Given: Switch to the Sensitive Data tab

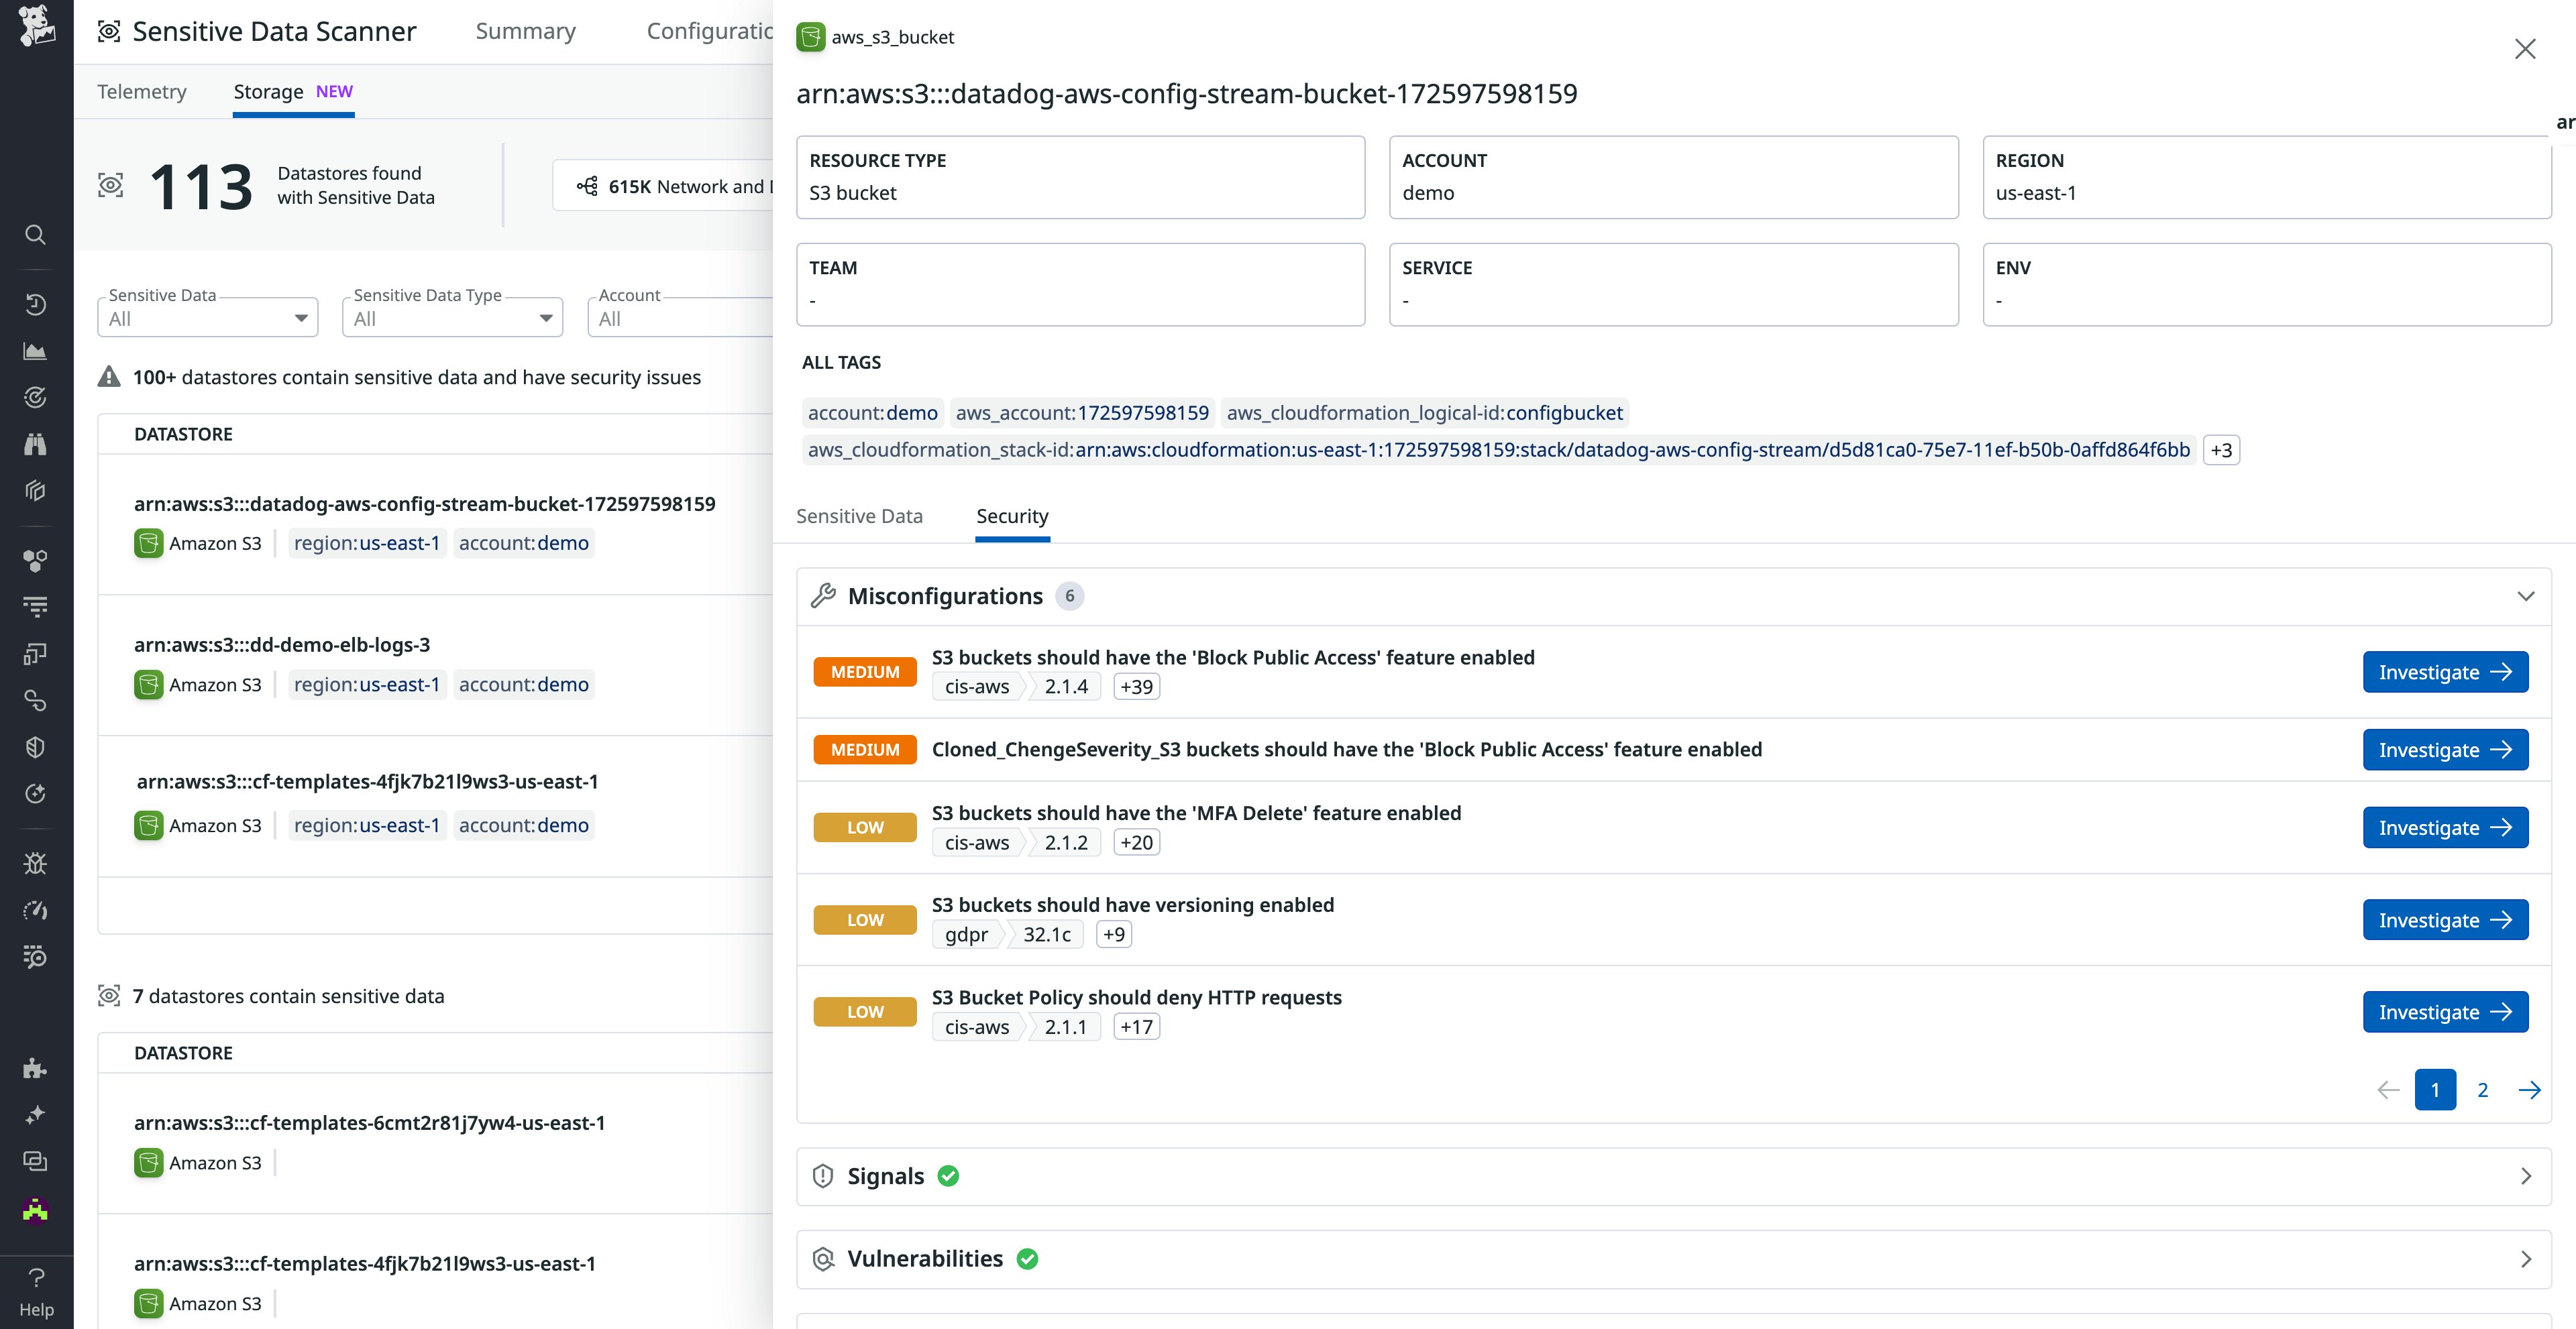Looking at the screenshot, I should pyautogui.click(x=859, y=516).
